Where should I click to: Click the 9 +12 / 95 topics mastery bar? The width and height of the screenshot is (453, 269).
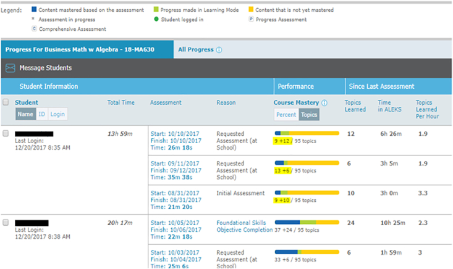(x=307, y=133)
